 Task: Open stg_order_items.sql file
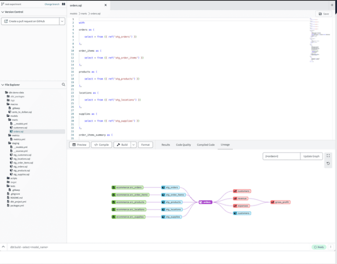22,163
